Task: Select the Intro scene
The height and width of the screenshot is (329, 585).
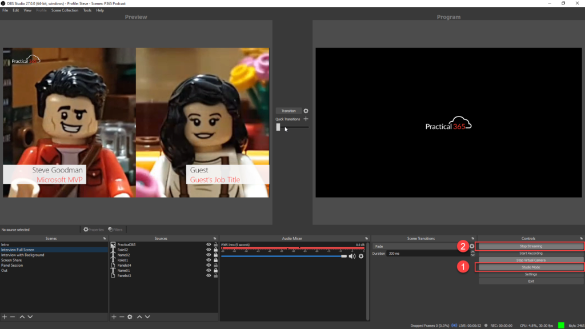Action: click(x=54, y=244)
